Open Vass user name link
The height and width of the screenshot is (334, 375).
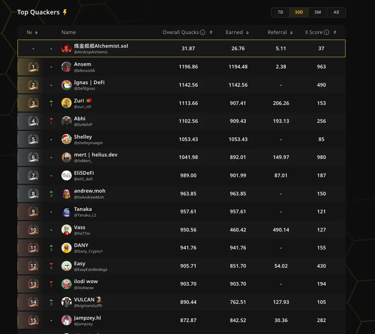[x=80, y=227]
